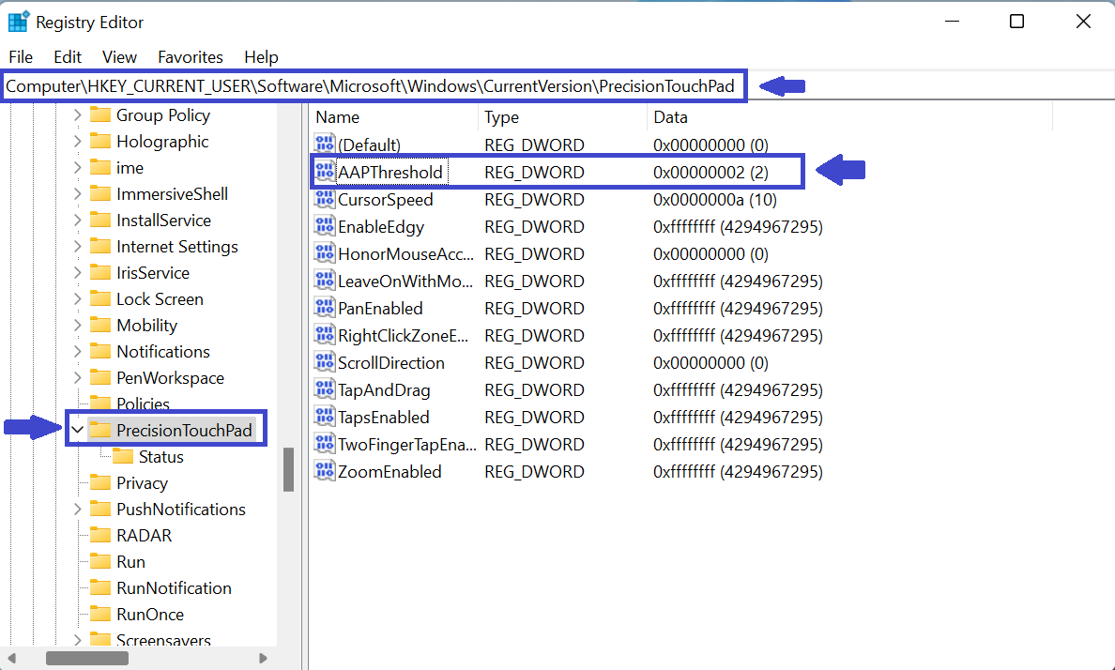Select the ZoomEnabled value icon
The image size is (1115, 670).
pos(325,472)
